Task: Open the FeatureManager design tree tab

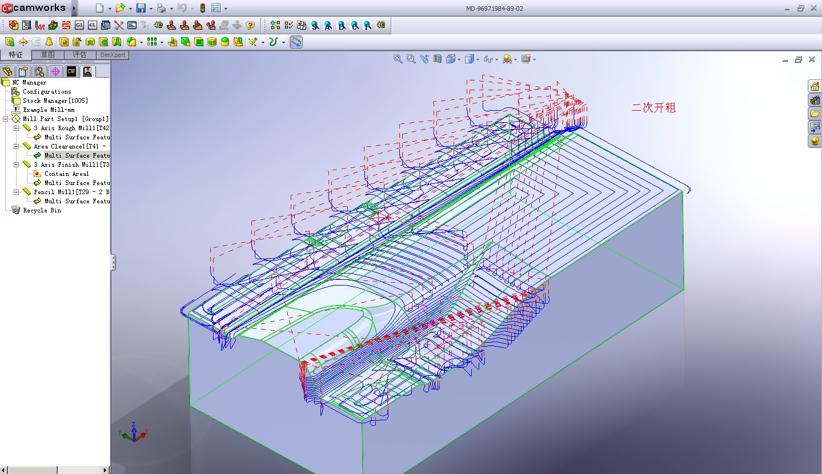Action: [7, 71]
